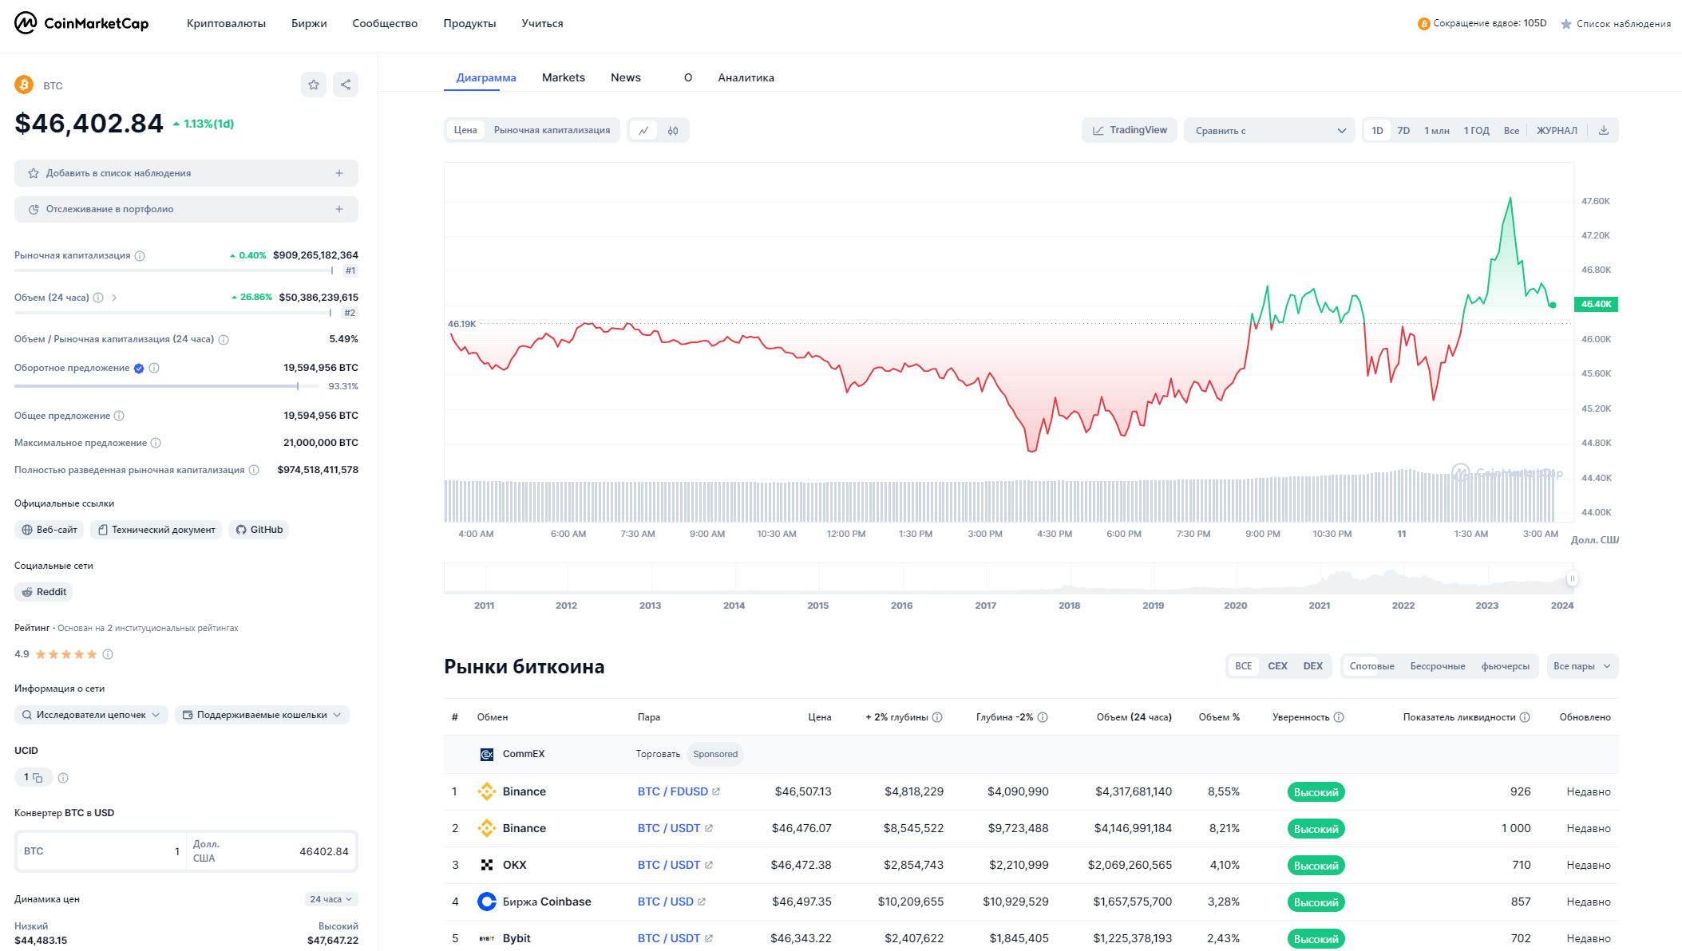The width and height of the screenshot is (1682, 951).
Task: Click the Bybit exchange logo
Action: 487,938
